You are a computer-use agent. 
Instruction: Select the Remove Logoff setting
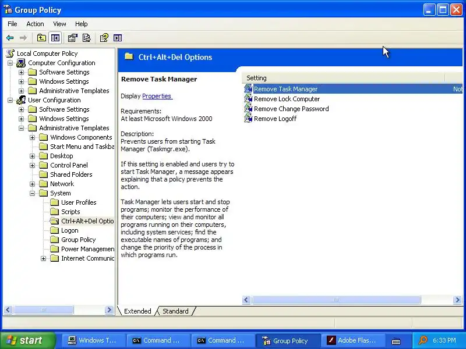click(275, 119)
